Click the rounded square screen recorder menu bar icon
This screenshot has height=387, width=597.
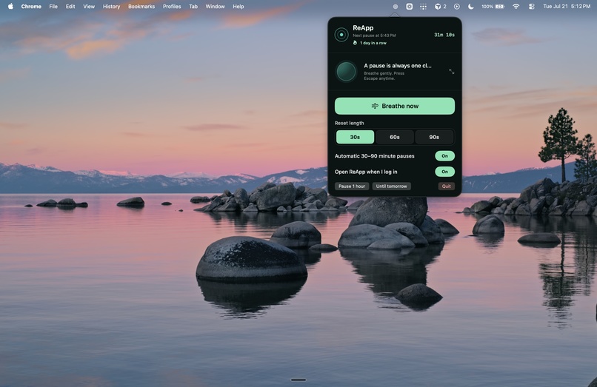click(410, 7)
